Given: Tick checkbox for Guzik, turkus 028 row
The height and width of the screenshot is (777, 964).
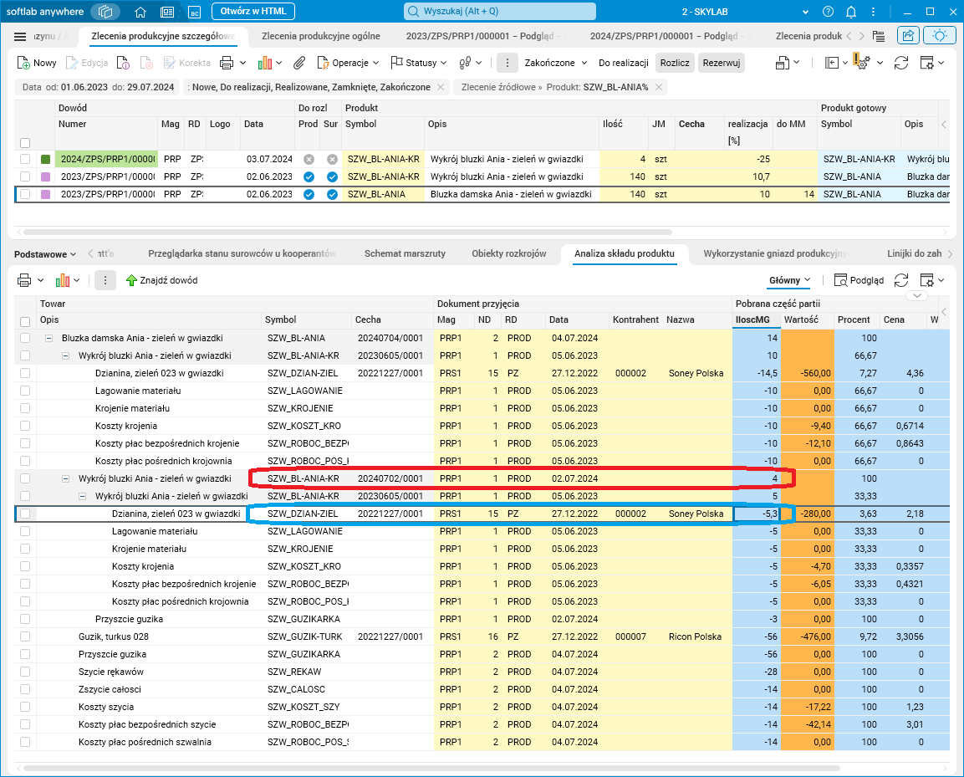Looking at the screenshot, I should pos(25,636).
